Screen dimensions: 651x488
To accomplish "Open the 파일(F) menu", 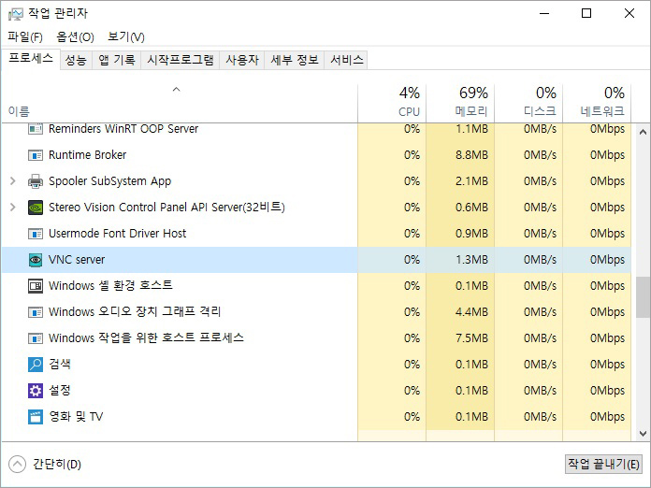I will [25, 37].
